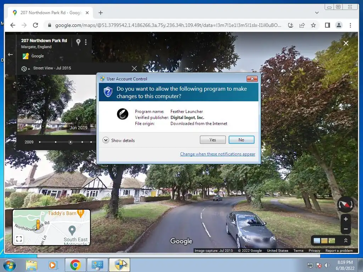Screen dimensions: 363x272
Task: Click Taddy's Barn on the minimap
Action: [x=66, y=213]
